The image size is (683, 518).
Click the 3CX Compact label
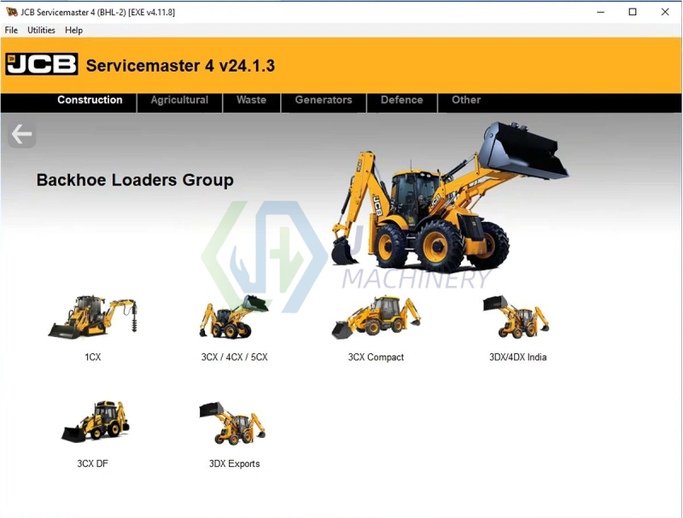point(376,357)
